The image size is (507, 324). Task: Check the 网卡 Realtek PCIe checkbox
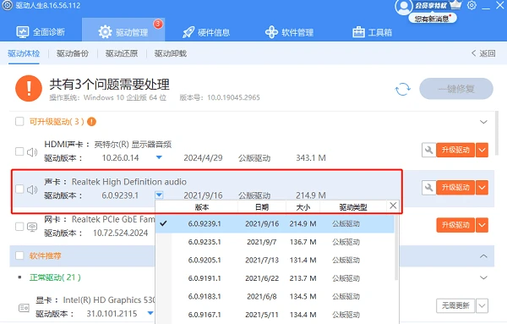click(x=19, y=227)
